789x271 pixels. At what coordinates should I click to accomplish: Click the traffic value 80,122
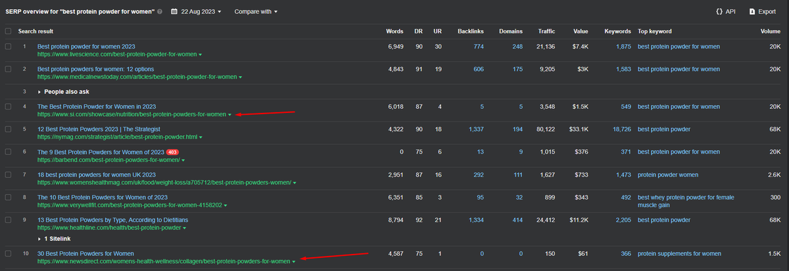(545, 129)
